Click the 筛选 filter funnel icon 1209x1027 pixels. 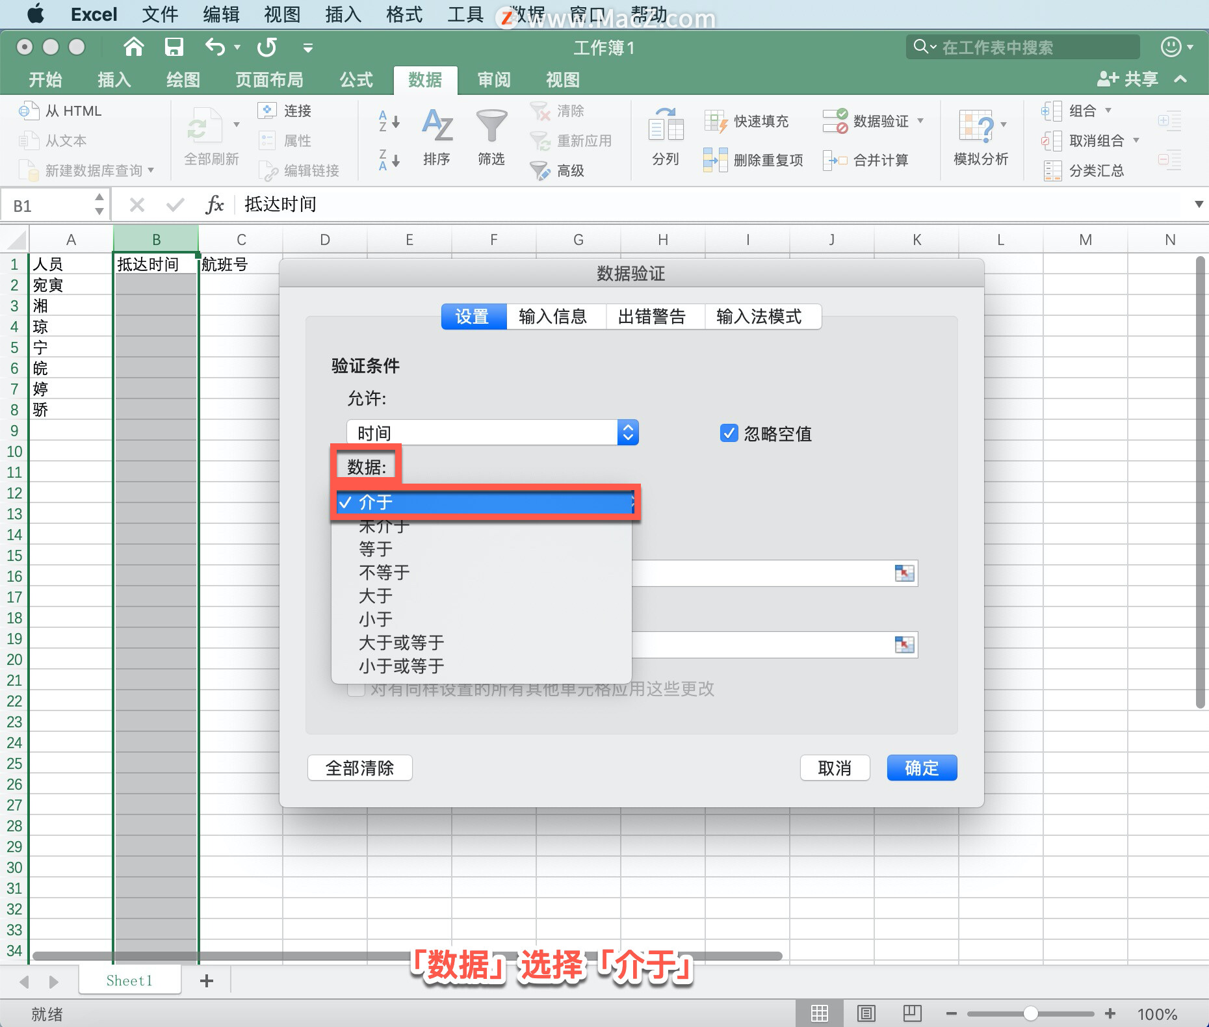(x=491, y=125)
